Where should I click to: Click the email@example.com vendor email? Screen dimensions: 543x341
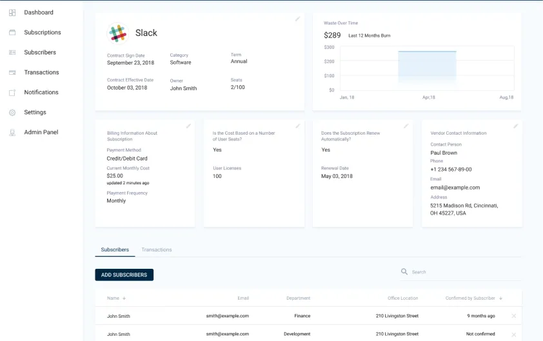455,188
